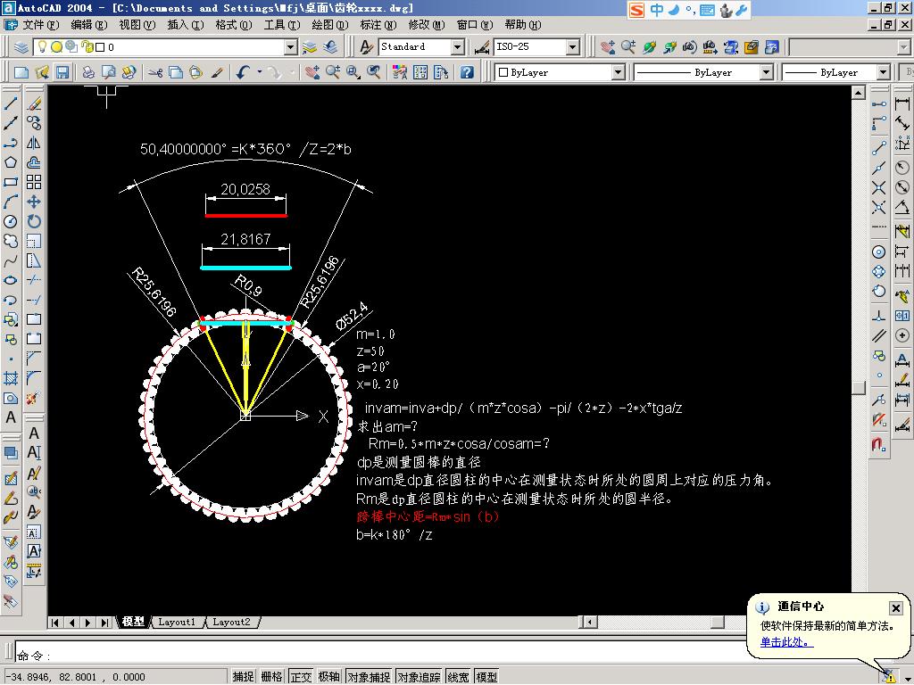Open the 绘图(D) draw menu
Image resolution: width=914 pixels, height=685 pixels.
tap(329, 24)
